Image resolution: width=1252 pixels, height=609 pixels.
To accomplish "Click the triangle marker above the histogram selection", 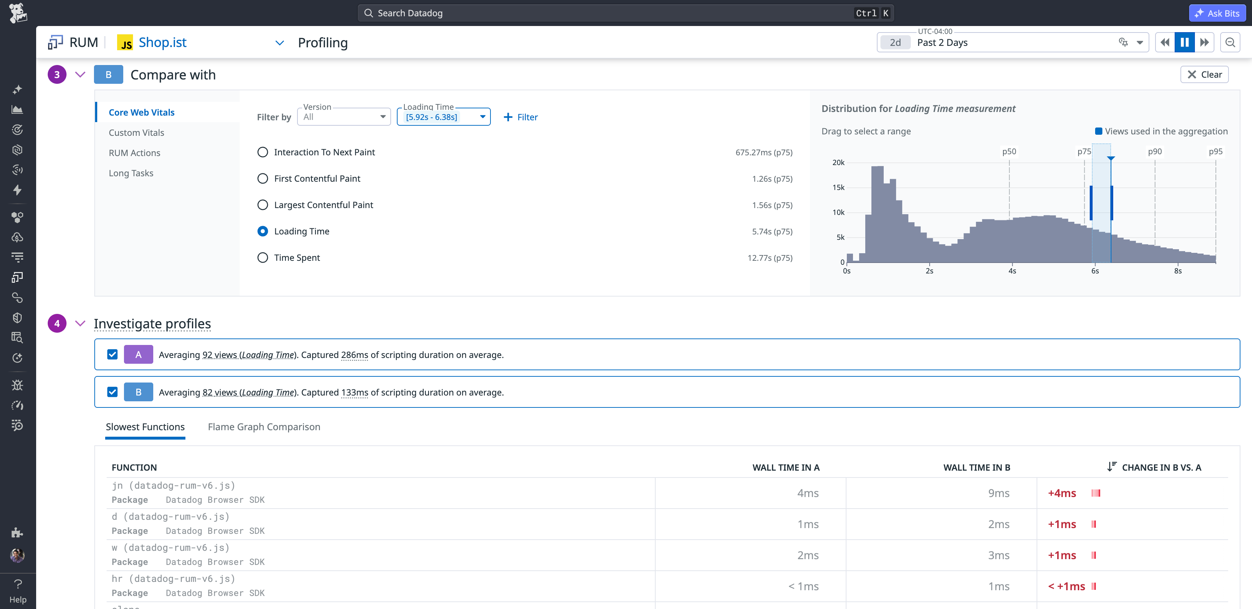I will 1111,158.
